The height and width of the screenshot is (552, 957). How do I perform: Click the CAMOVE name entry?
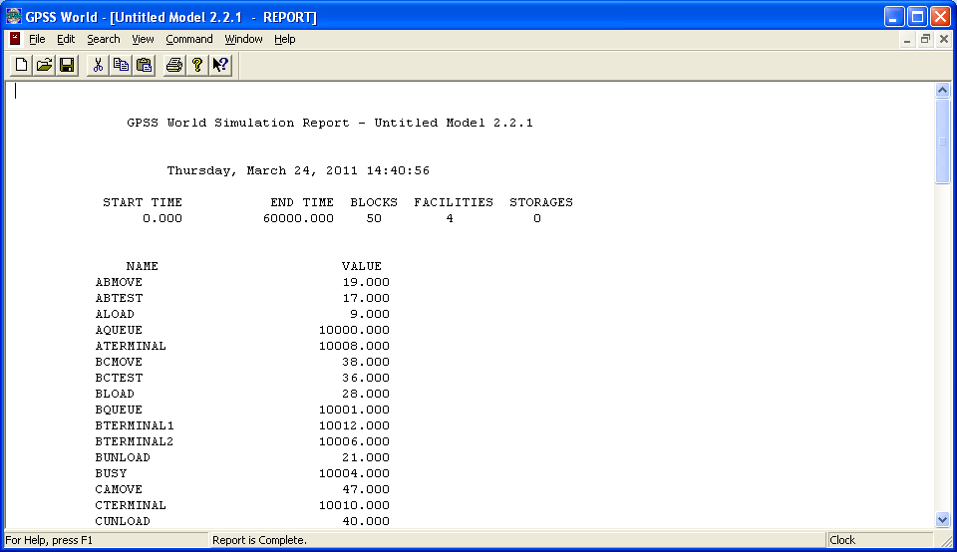coord(119,488)
